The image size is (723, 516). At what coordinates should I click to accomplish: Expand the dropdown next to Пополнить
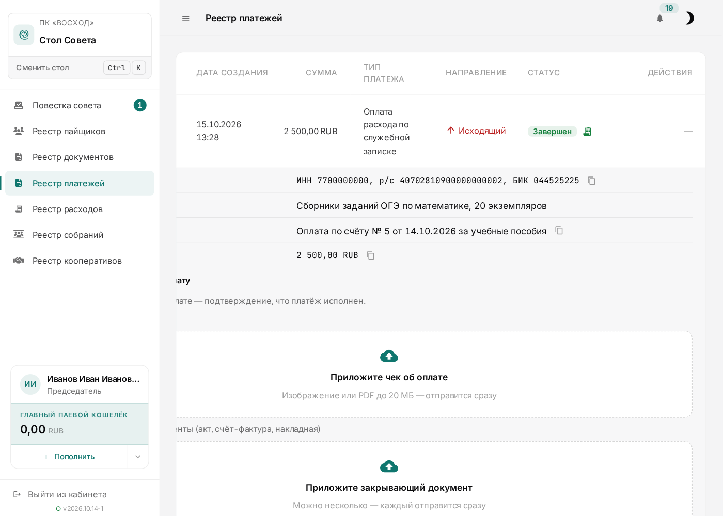tap(138, 457)
